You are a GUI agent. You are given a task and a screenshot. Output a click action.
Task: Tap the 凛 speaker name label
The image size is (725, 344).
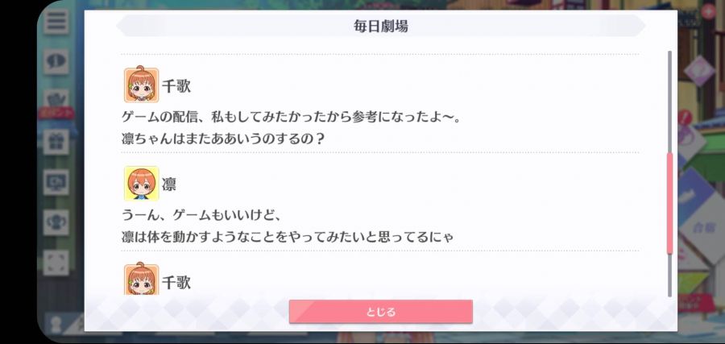click(x=169, y=184)
